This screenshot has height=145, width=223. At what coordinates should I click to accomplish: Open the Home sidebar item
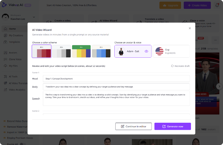(12, 29)
